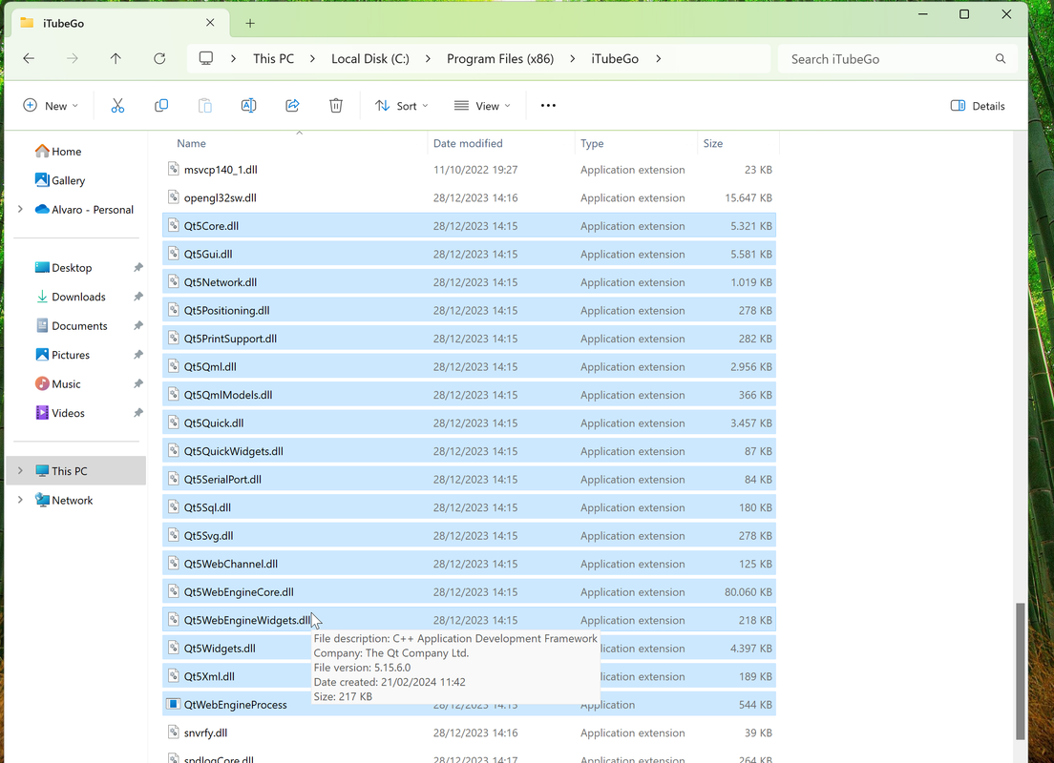Expand chevron after Program Files (x86) breadcrumb

(572, 58)
